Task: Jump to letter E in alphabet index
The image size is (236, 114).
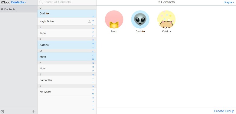Action: (93, 32)
